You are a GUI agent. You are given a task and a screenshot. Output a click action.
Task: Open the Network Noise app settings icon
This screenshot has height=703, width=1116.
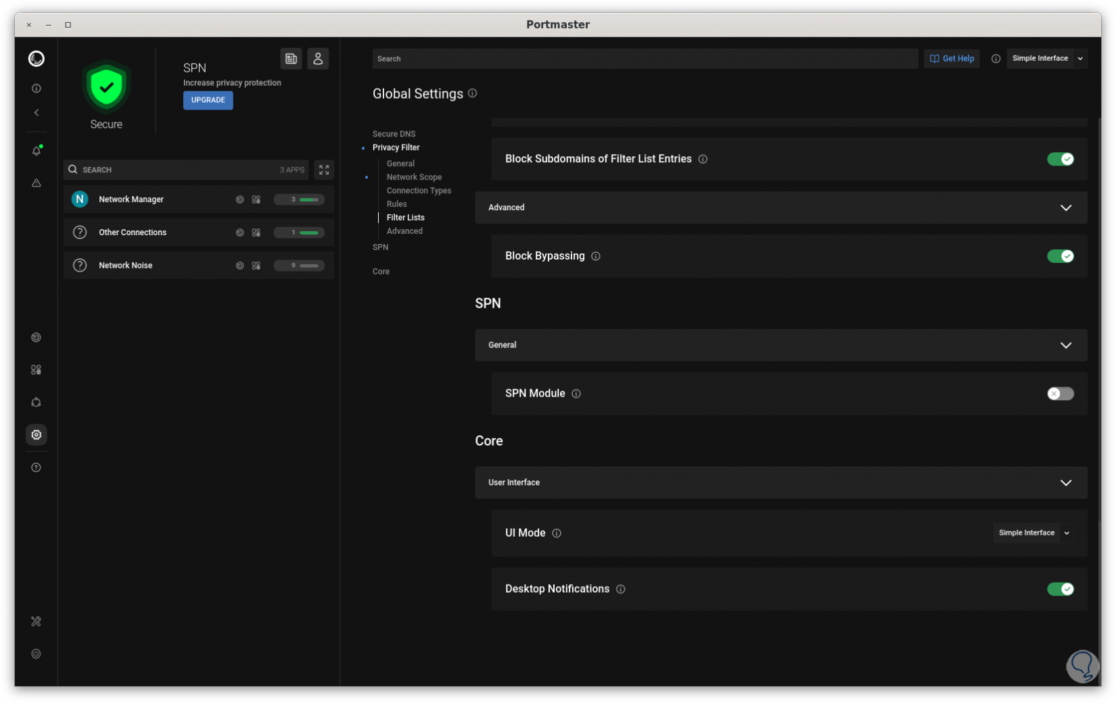pyautogui.click(x=256, y=266)
